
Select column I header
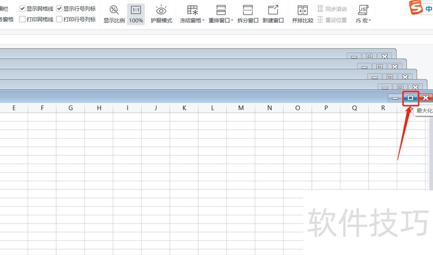127,108
